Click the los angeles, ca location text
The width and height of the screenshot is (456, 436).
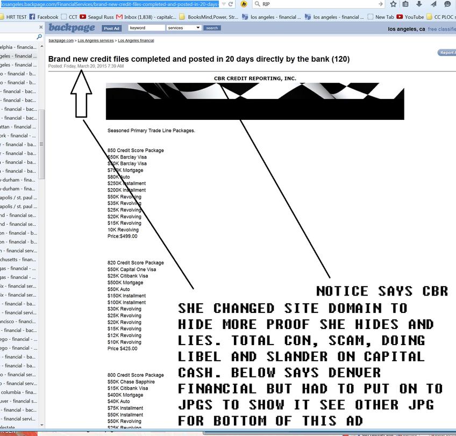point(407,29)
